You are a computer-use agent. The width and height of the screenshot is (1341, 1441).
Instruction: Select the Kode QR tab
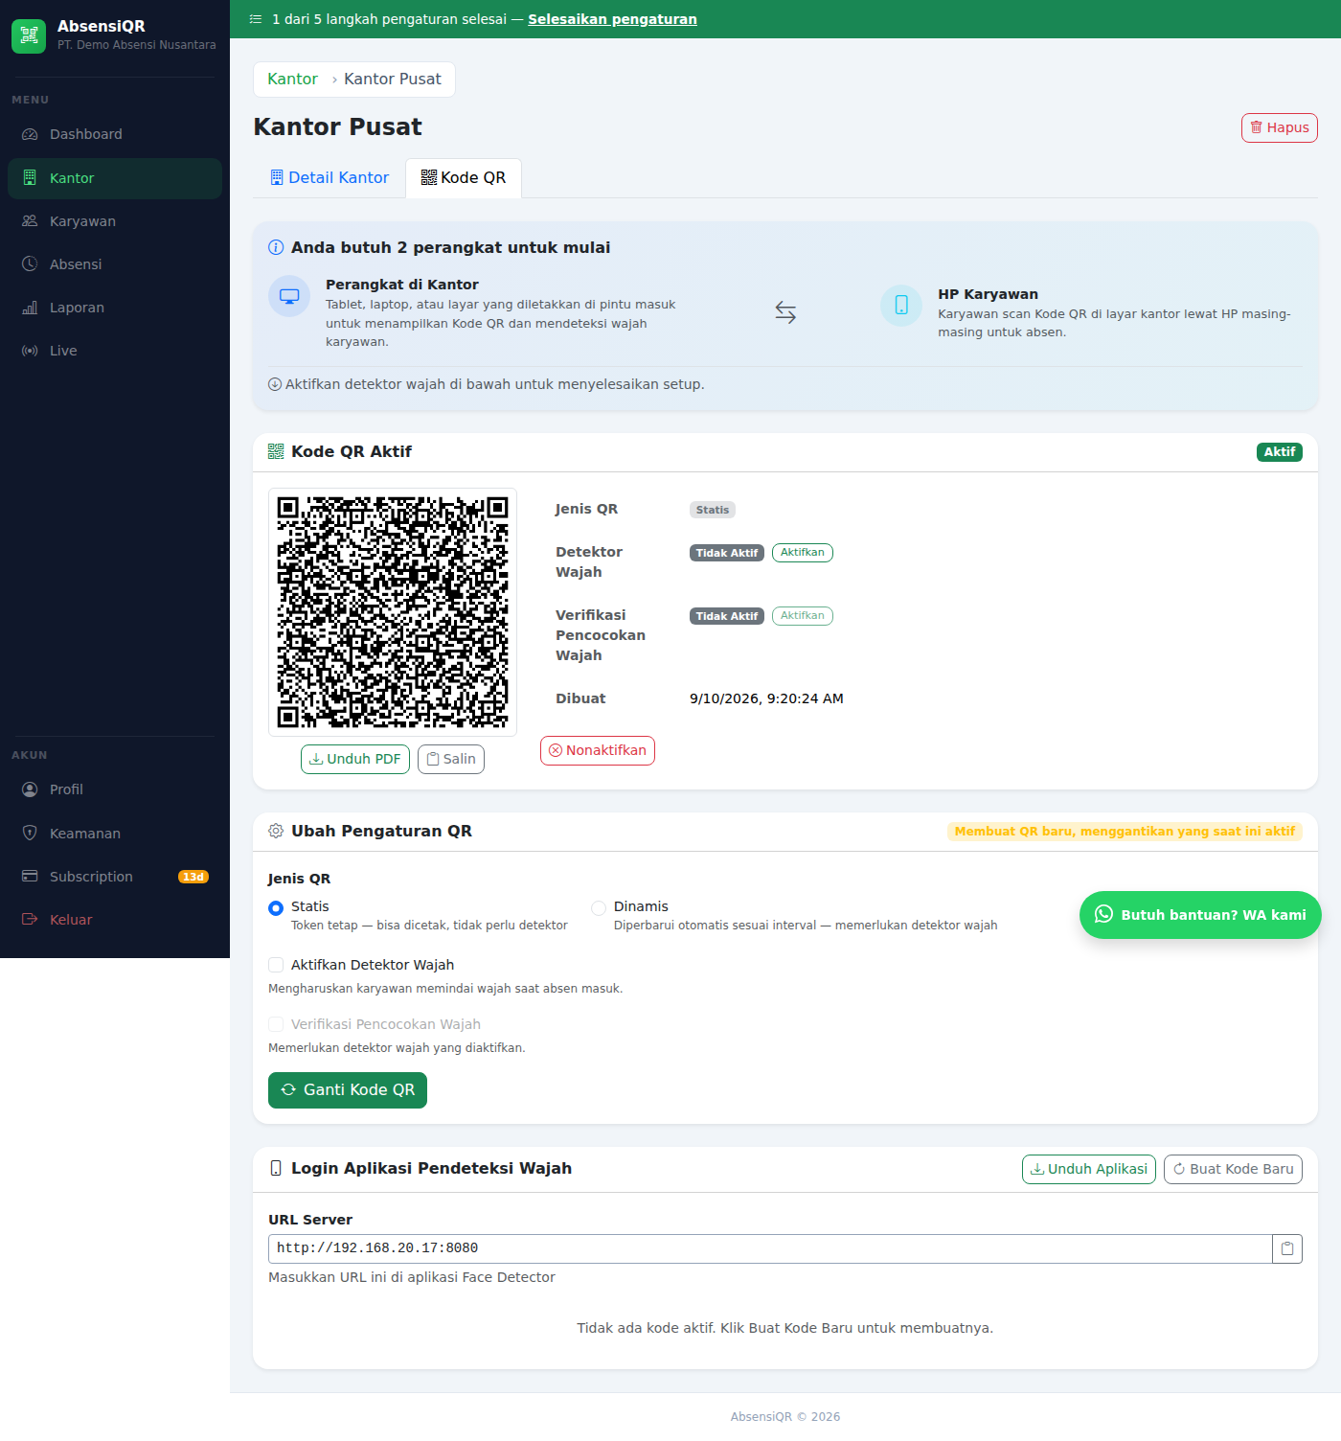coord(464,178)
